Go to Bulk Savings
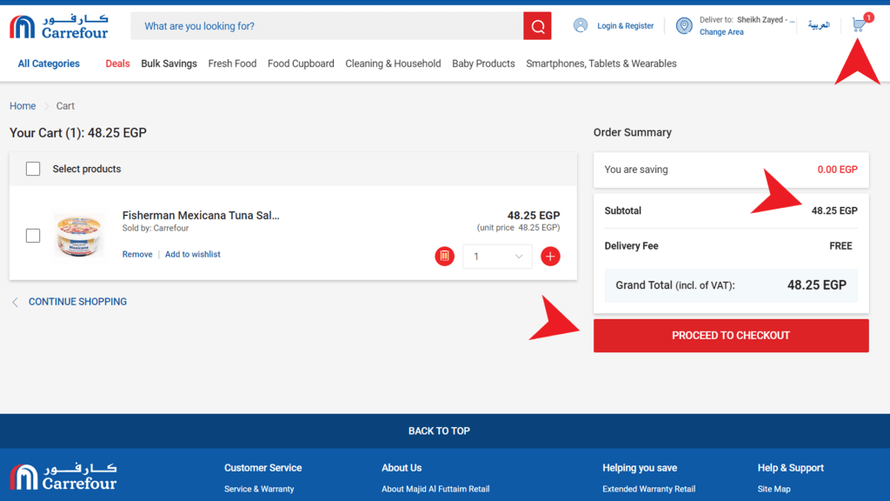 click(169, 63)
